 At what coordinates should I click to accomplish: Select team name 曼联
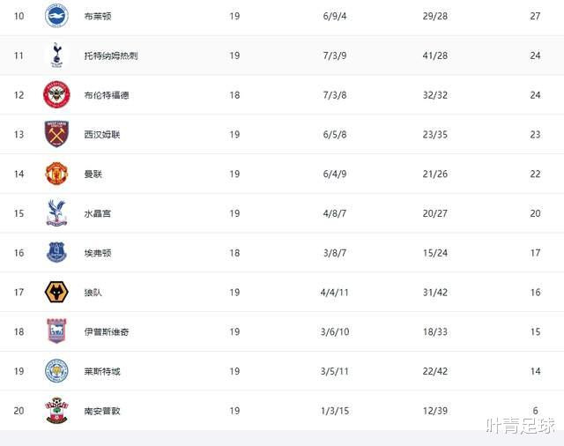coord(93,175)
